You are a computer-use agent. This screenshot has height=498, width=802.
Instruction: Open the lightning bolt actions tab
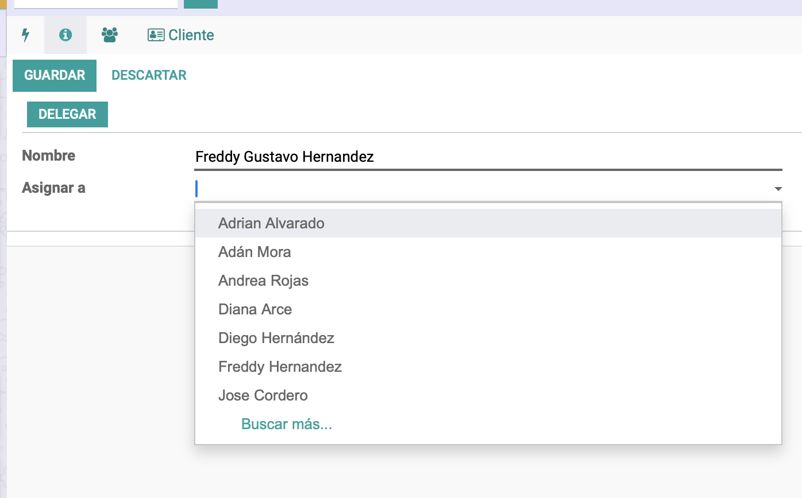pos(25,35)
